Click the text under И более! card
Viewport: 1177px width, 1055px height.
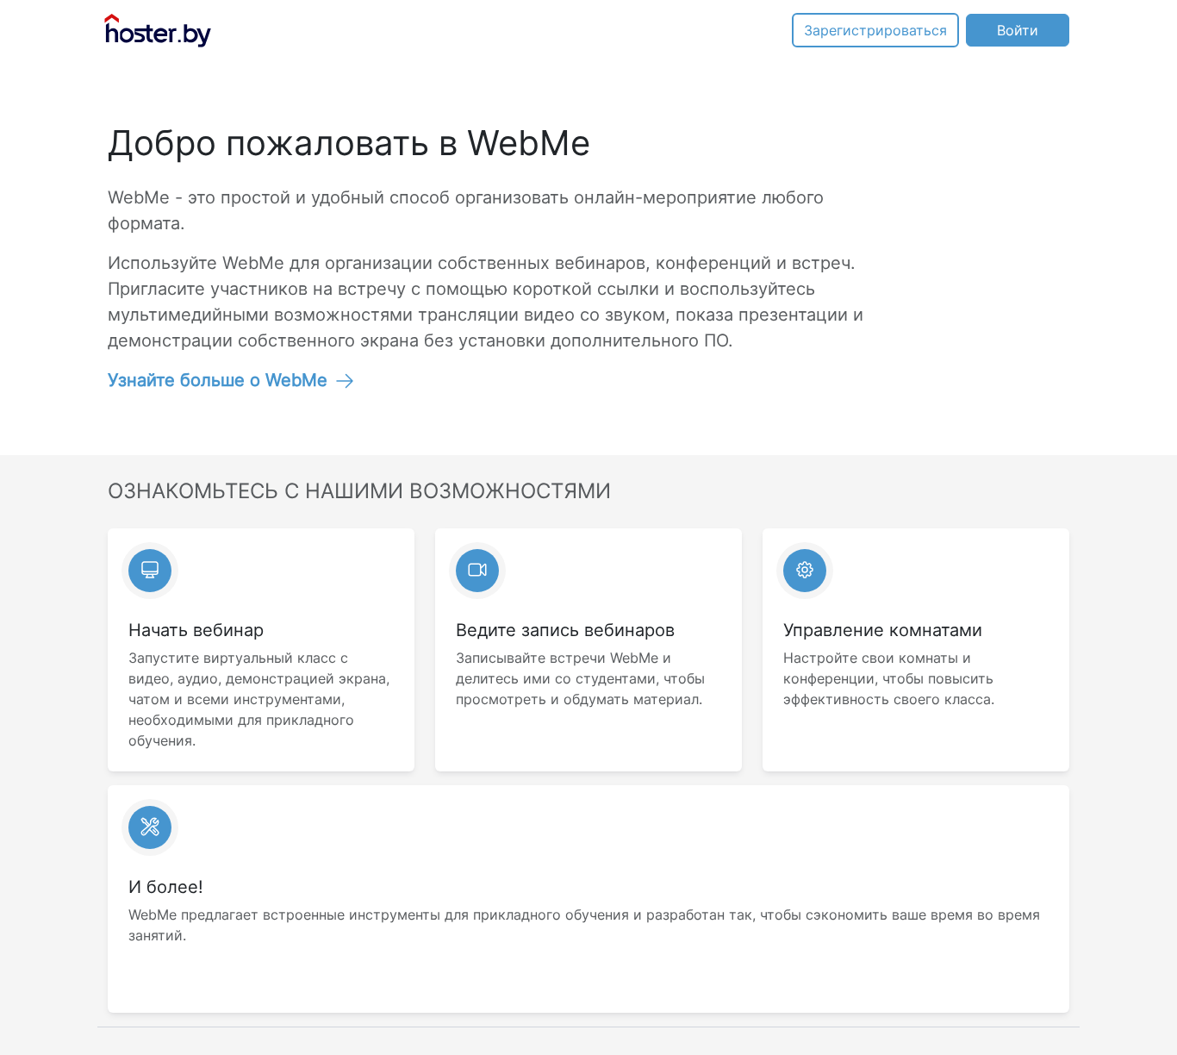tap(584, 925)
